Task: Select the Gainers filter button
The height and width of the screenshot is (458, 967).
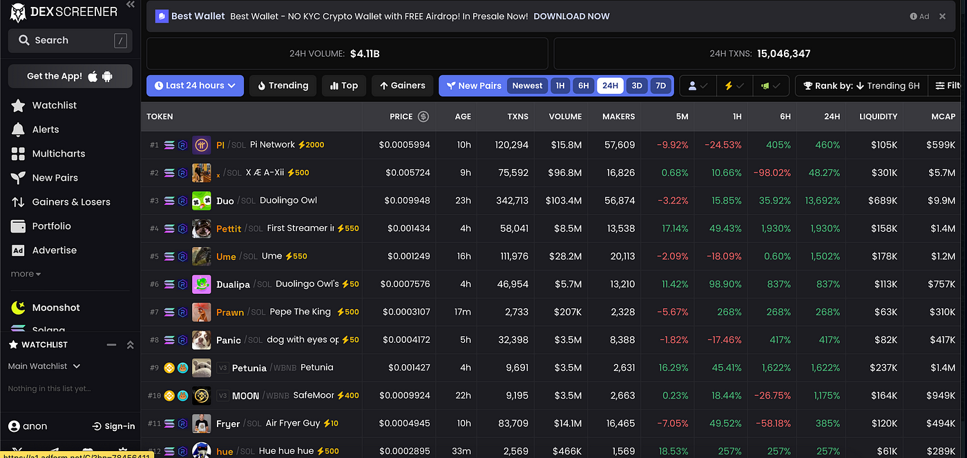Action: pos(403,86)
